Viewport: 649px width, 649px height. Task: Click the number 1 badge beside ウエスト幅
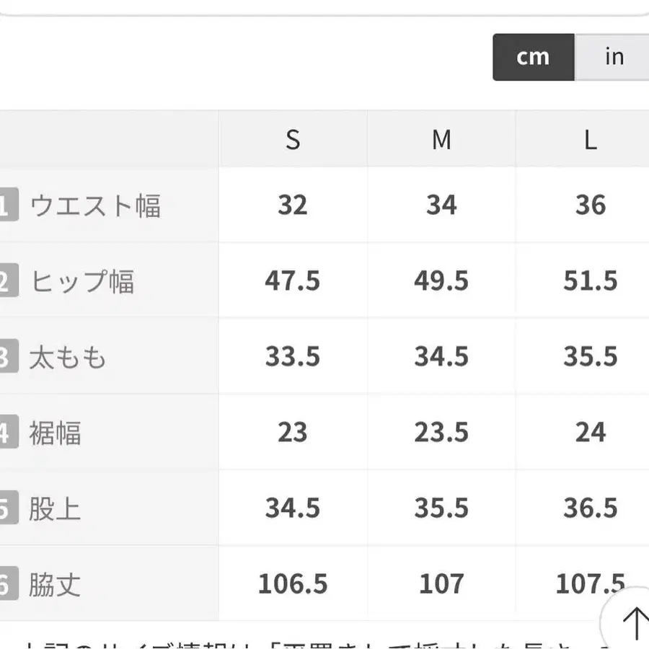[6, 206]
